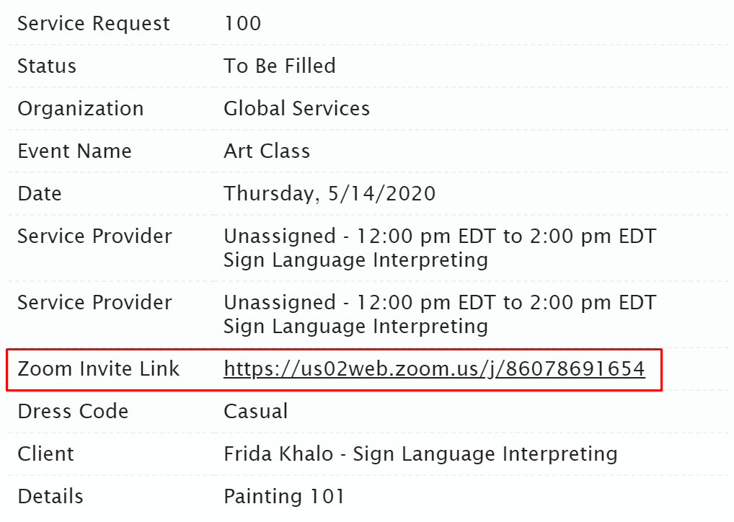Click the first Sign Language Interpreting line
The image size is (734, 522).
pos(355,260)
